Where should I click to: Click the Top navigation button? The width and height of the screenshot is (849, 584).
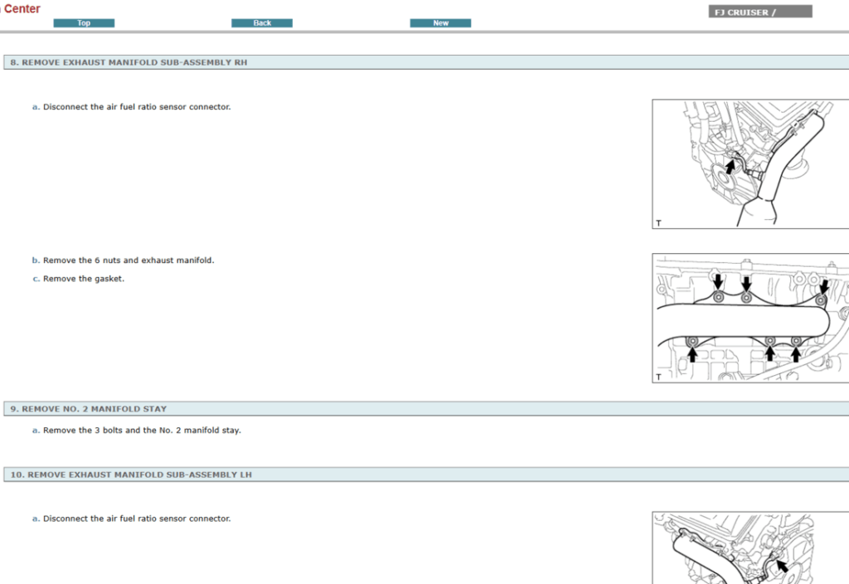click(x=84, y=22)
